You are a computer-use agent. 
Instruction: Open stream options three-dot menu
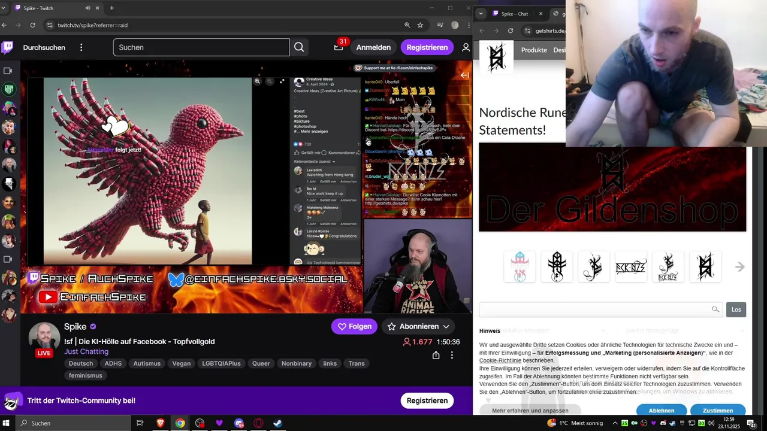pyautogui.click(x=452, y=355)
